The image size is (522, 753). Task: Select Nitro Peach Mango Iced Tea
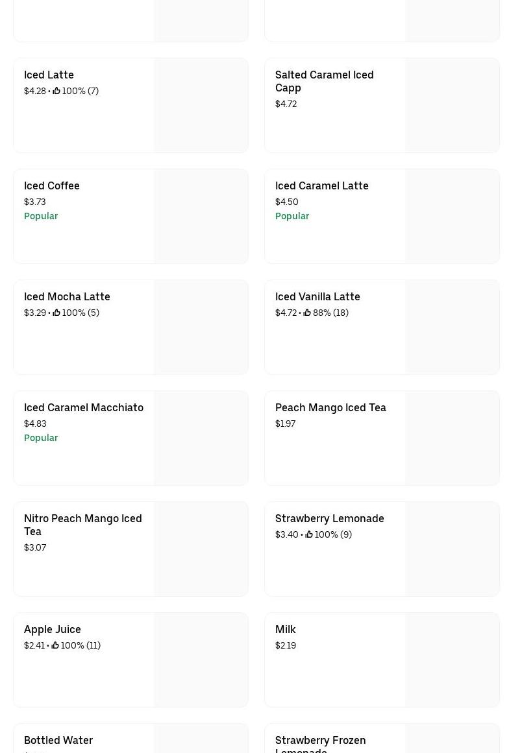click(x=82, y=525)
